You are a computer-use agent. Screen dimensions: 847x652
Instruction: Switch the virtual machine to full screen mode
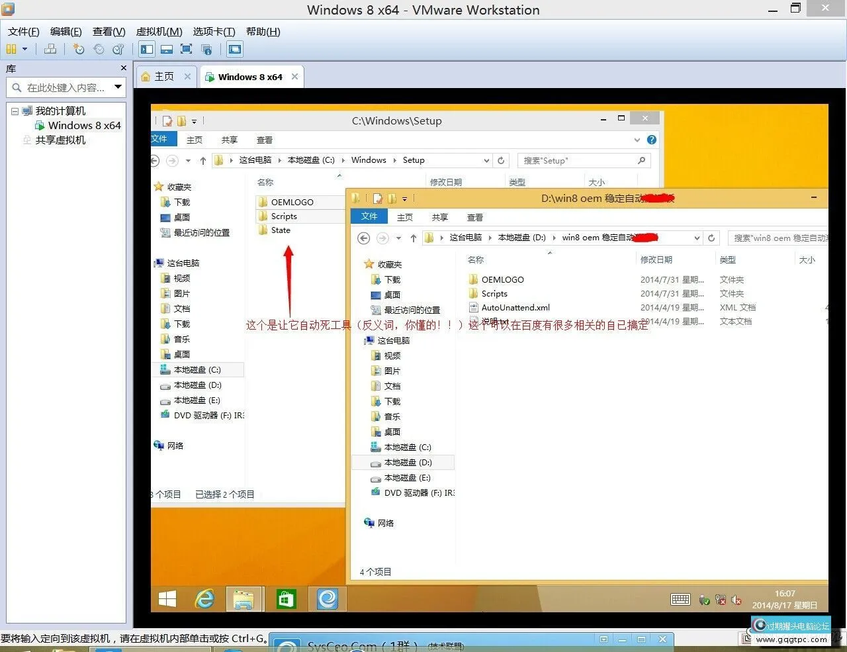pos(187,49)
